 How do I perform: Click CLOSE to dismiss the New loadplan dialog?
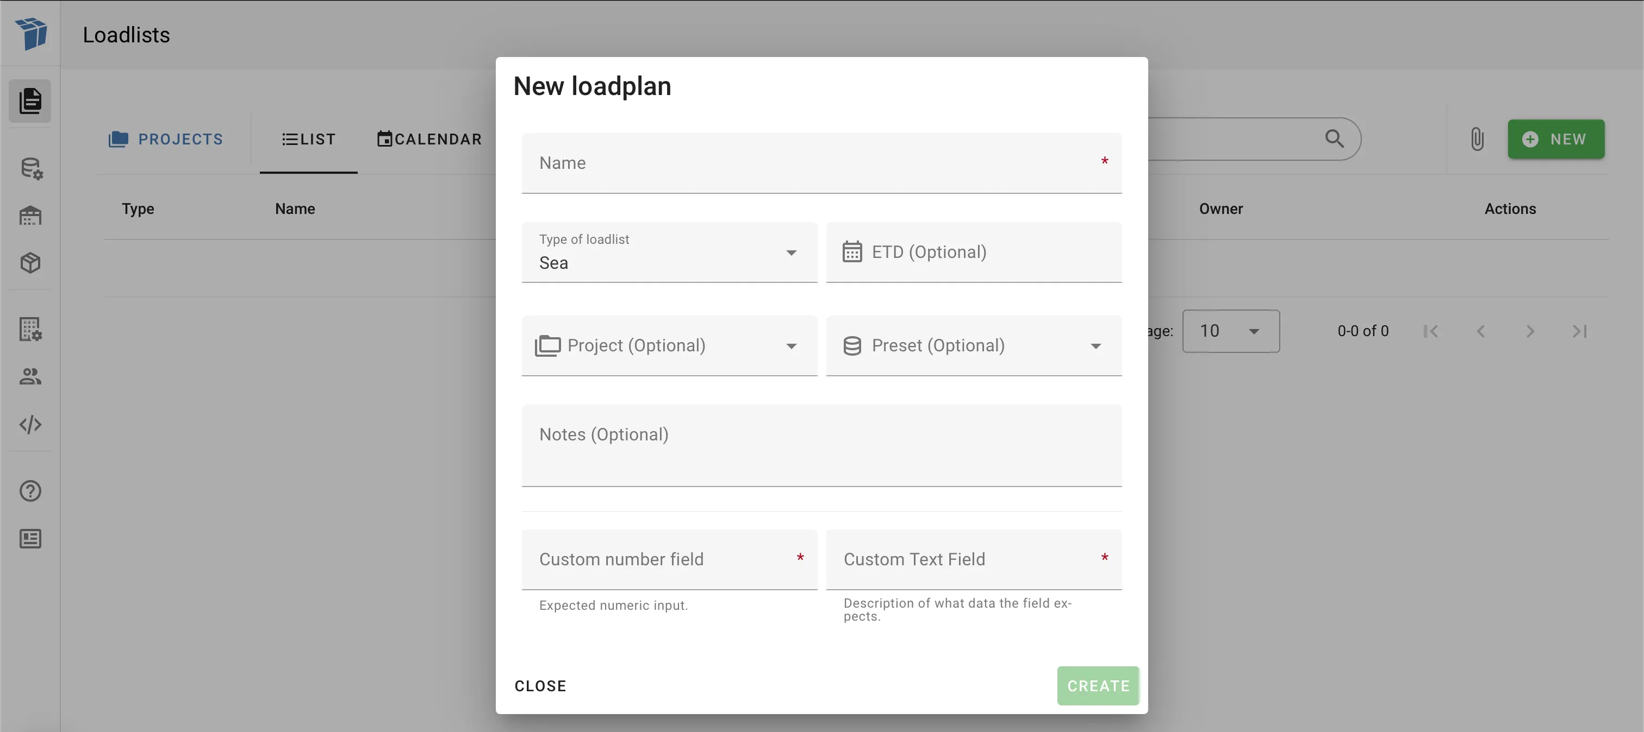click(540, 685)
